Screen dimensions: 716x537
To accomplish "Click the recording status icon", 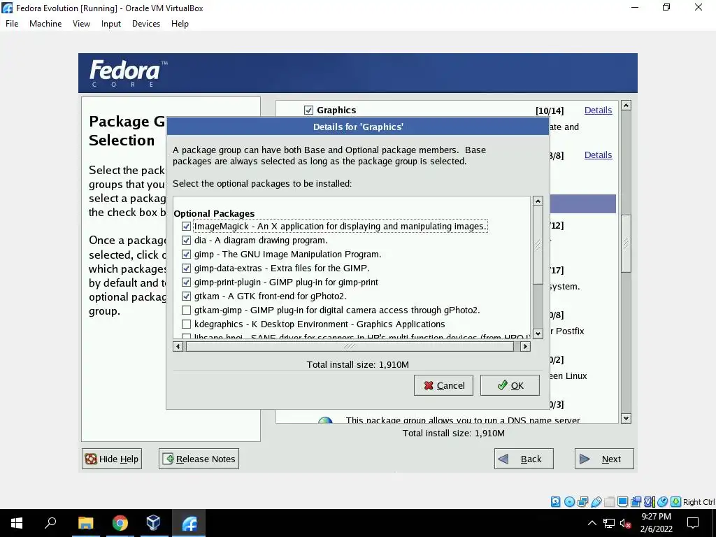I will point(636,502).
